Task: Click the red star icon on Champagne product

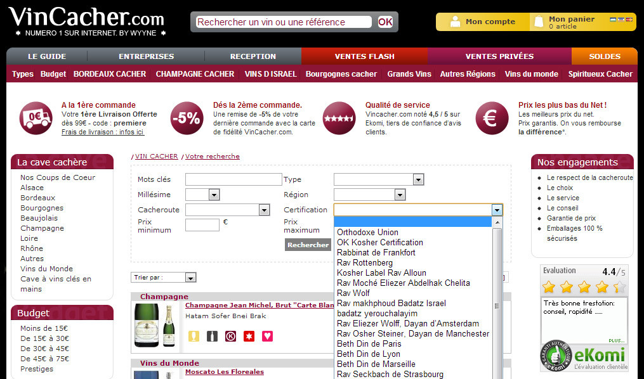Action: pos(249,337)
